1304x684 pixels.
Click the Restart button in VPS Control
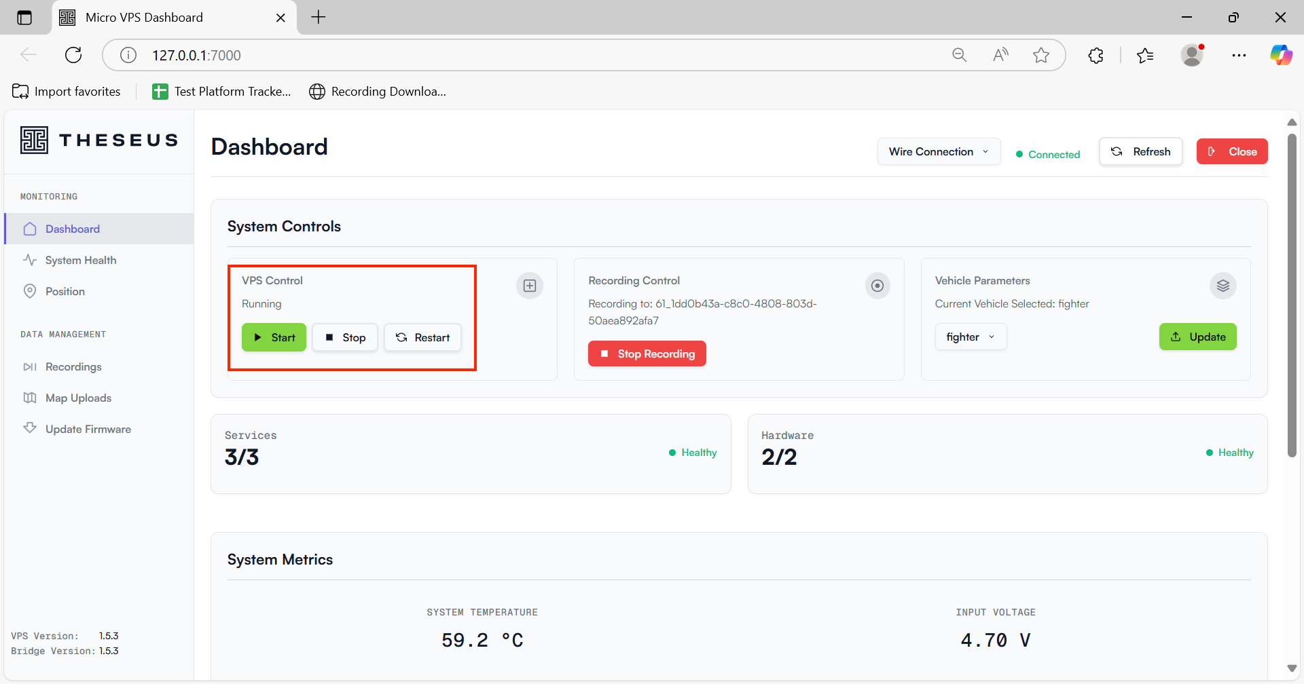(x=422, y=338)
